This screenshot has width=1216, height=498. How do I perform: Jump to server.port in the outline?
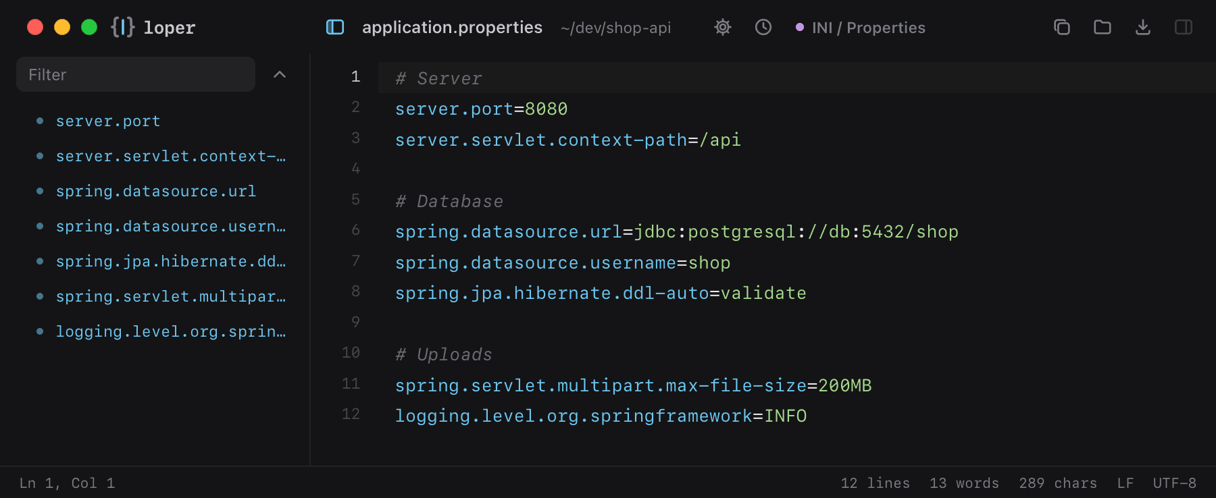(108, 121)
